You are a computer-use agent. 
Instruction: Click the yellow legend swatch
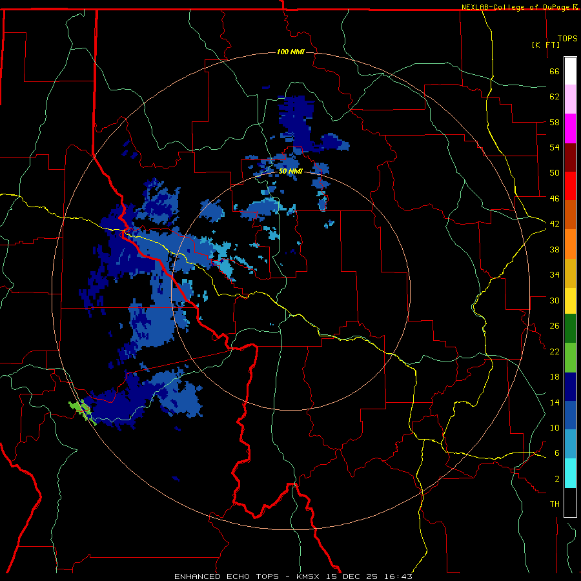570,301
